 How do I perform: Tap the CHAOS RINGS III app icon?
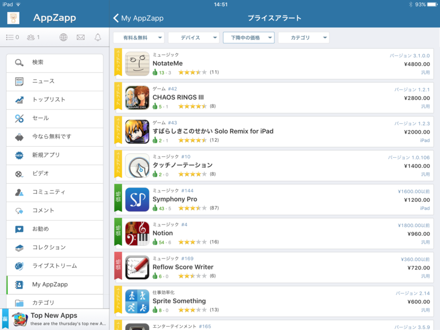pos(137,98)
